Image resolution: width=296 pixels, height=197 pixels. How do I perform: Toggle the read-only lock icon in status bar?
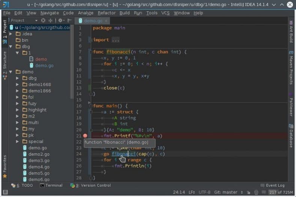(x=249, y=192)
